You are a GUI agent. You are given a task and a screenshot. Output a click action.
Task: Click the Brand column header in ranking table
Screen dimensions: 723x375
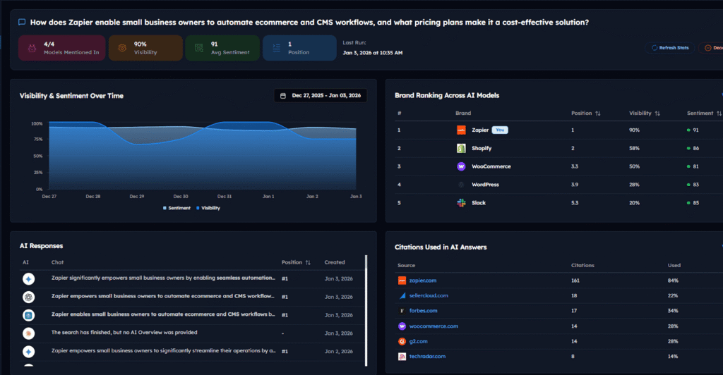[463, 113]
